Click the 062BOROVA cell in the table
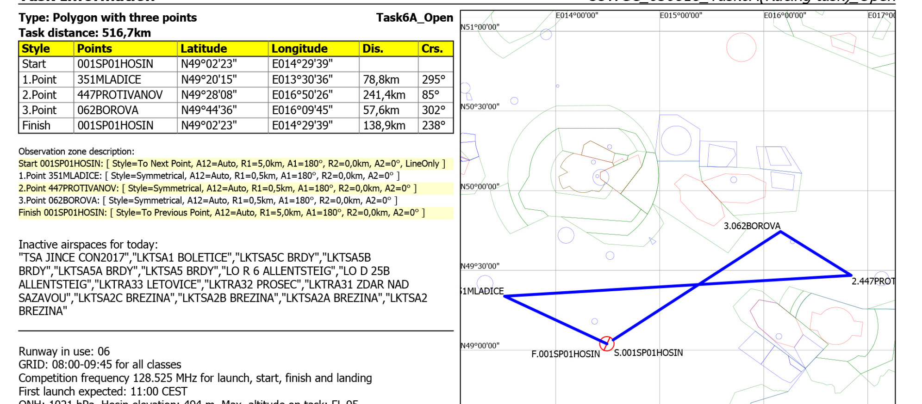Screen dimensions: 922x404 click(108, 110)
